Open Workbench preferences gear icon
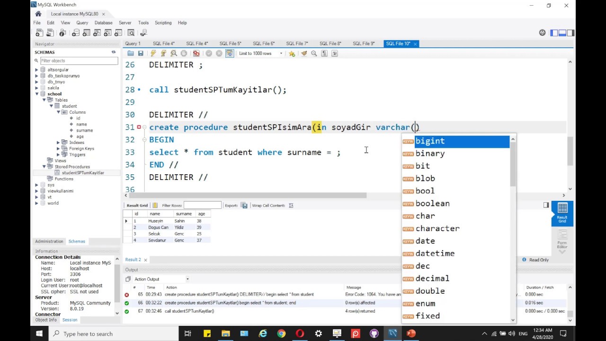 point(543,33)
